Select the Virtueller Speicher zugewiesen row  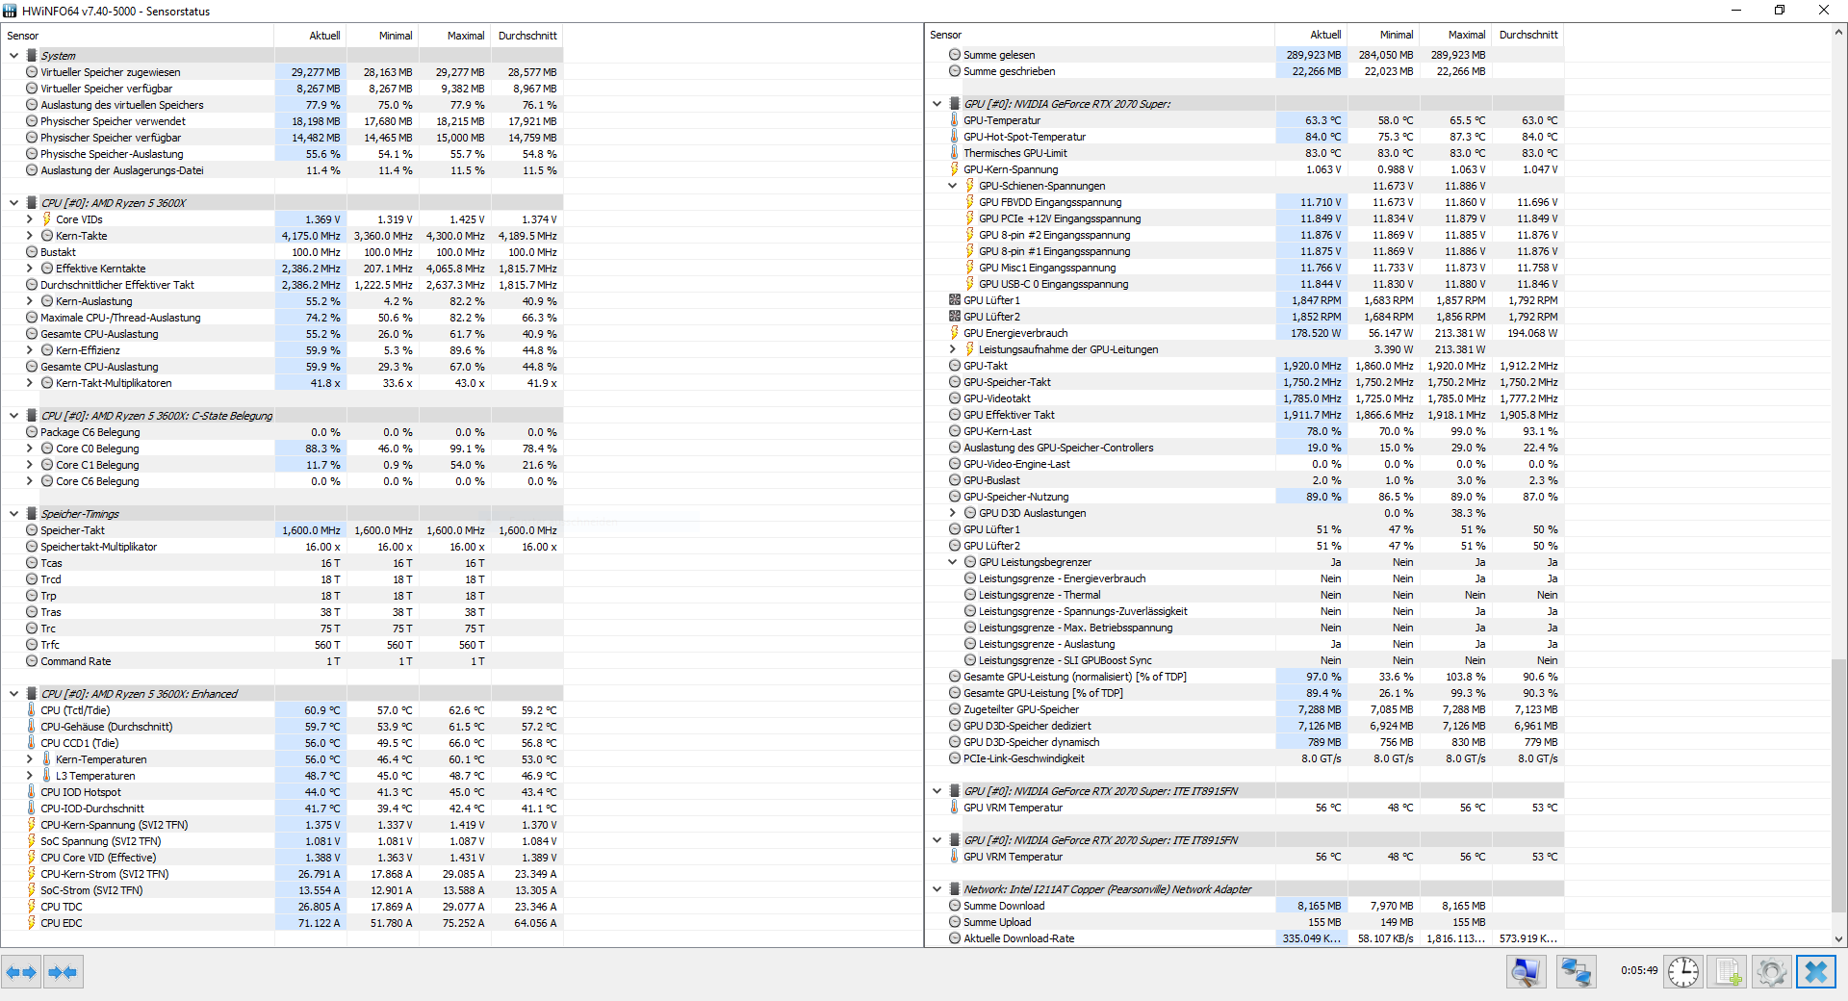282,72
